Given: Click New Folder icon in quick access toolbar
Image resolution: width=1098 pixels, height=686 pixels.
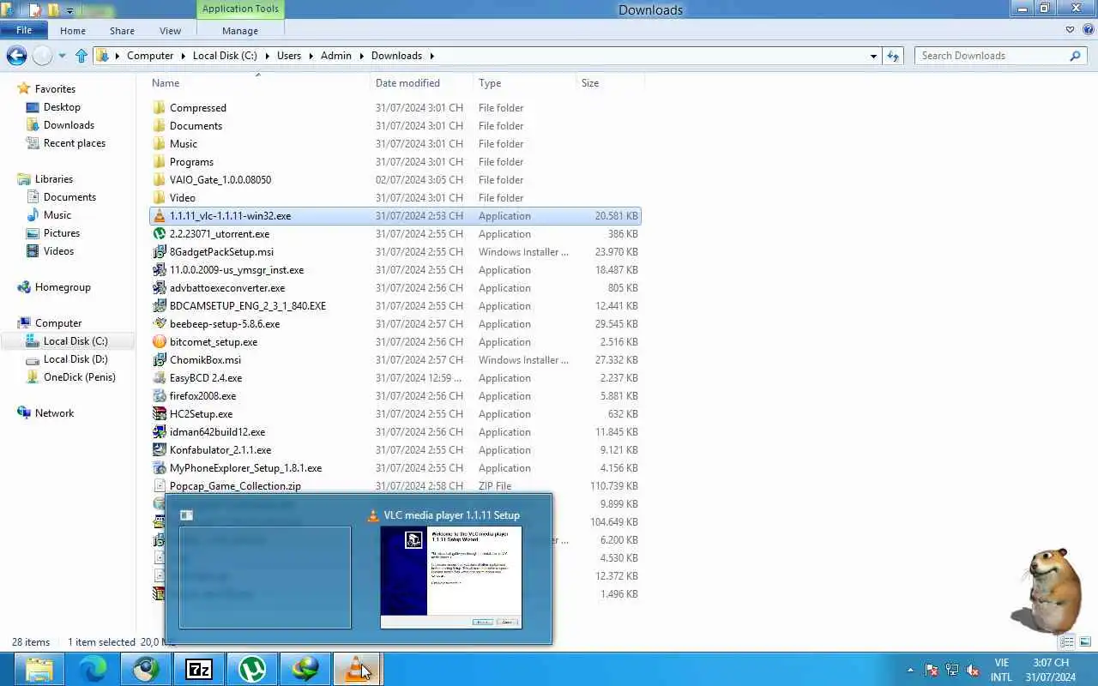Looking at the screenshot, I should 53,10.
